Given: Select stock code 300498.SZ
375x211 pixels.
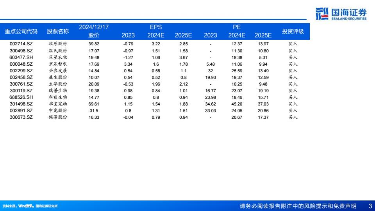Looking at the screenshot, I should pyautogui.click(x=21, y=51).
